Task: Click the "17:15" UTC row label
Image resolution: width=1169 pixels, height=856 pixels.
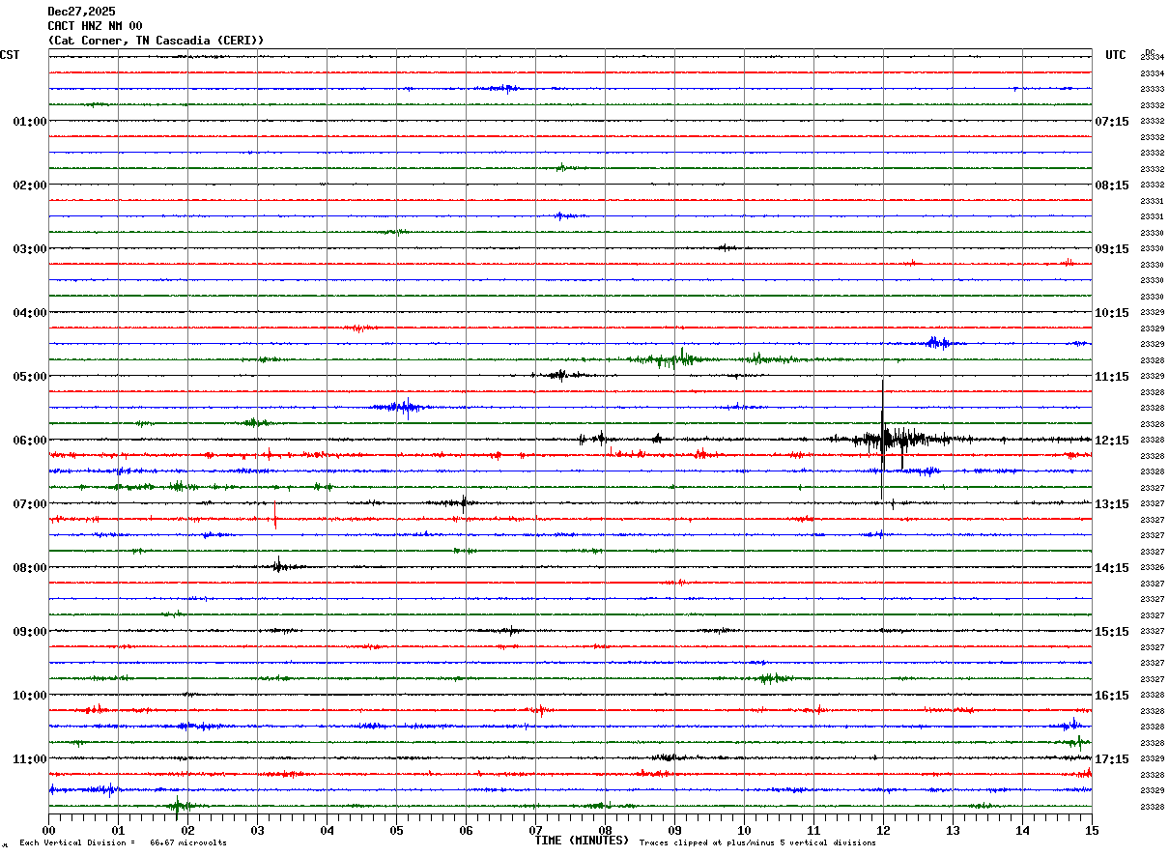Action: (1112, 759)
